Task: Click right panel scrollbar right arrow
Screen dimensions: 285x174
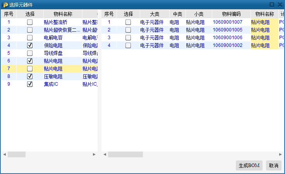Action: 280,154
